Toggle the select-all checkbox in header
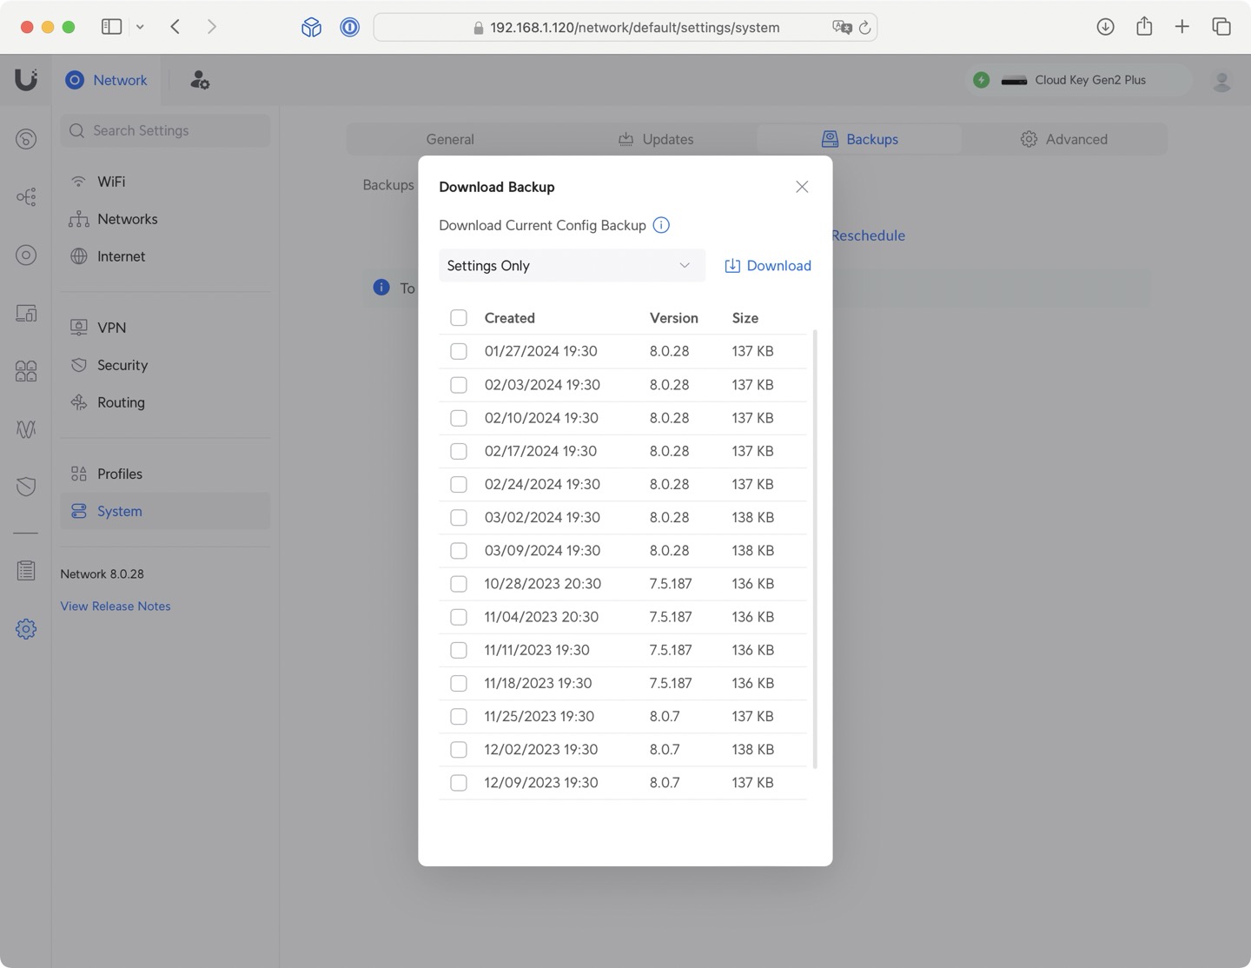Viewport: 1251px width, 968px height. [x=459, y=318]
